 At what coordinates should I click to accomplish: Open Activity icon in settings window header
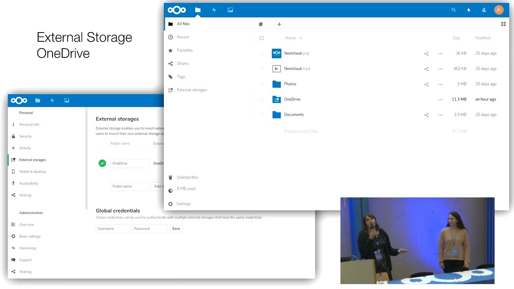click(x=52, y=100)
